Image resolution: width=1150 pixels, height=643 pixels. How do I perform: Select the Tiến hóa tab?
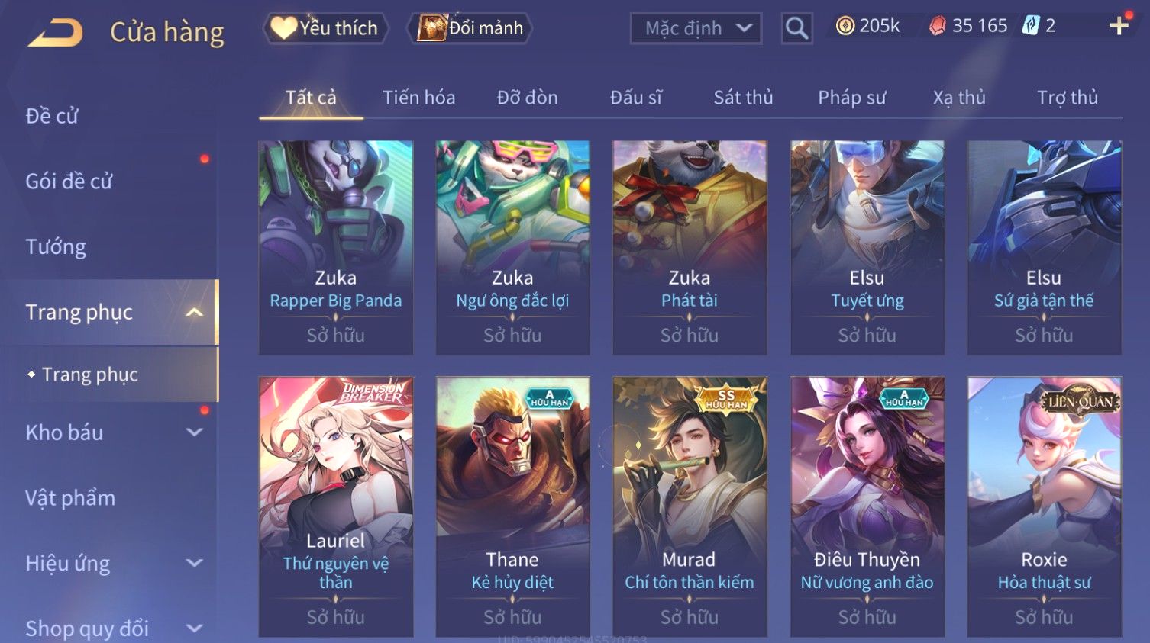tap(418, 98)
